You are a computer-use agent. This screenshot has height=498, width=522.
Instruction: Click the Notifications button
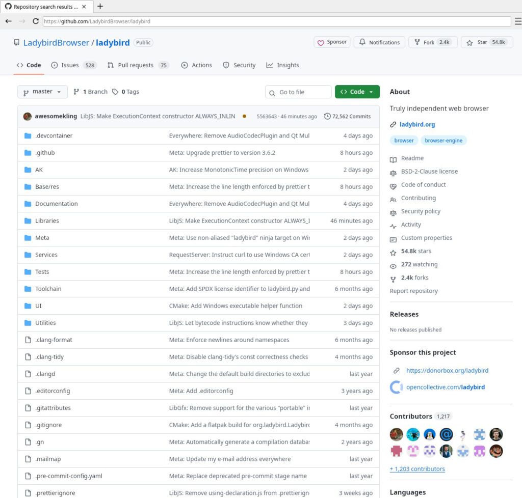pos(379,42)
